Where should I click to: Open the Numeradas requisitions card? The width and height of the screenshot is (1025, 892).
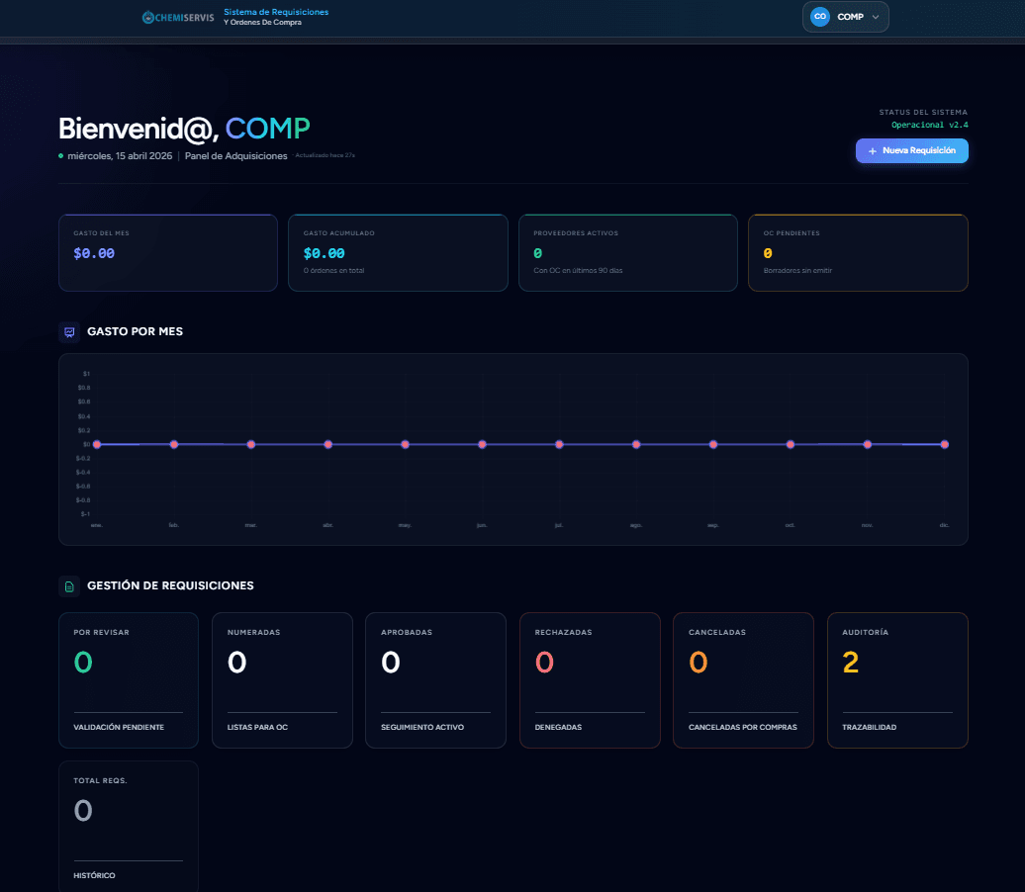click(282, 680)
